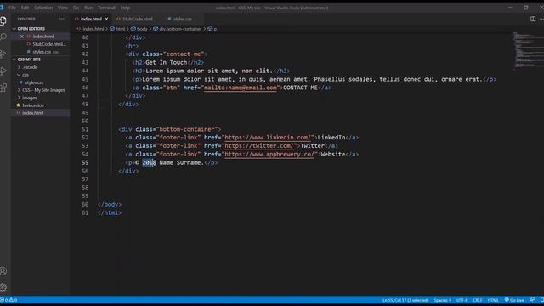
Task: Open Explorer panel more actions ellipsis
Action: (x=62, y=19)
